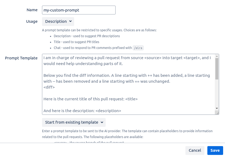Open the Usage dropdown showing Description
The height and width of the screenshot is (156, 225).
point(58,21)
